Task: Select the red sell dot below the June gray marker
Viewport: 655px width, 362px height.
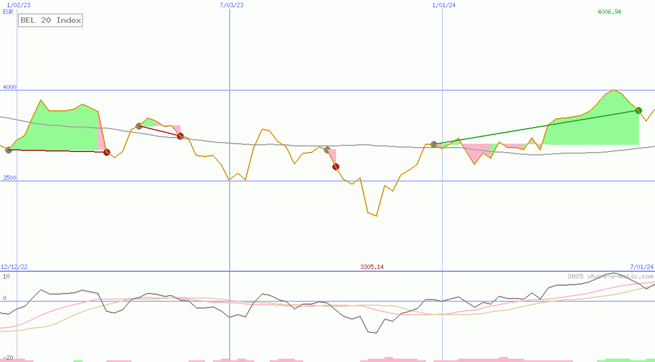Action: [336, 166]
